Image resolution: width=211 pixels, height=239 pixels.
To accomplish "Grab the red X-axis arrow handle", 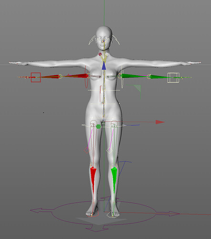I will [x=160, y=122].
